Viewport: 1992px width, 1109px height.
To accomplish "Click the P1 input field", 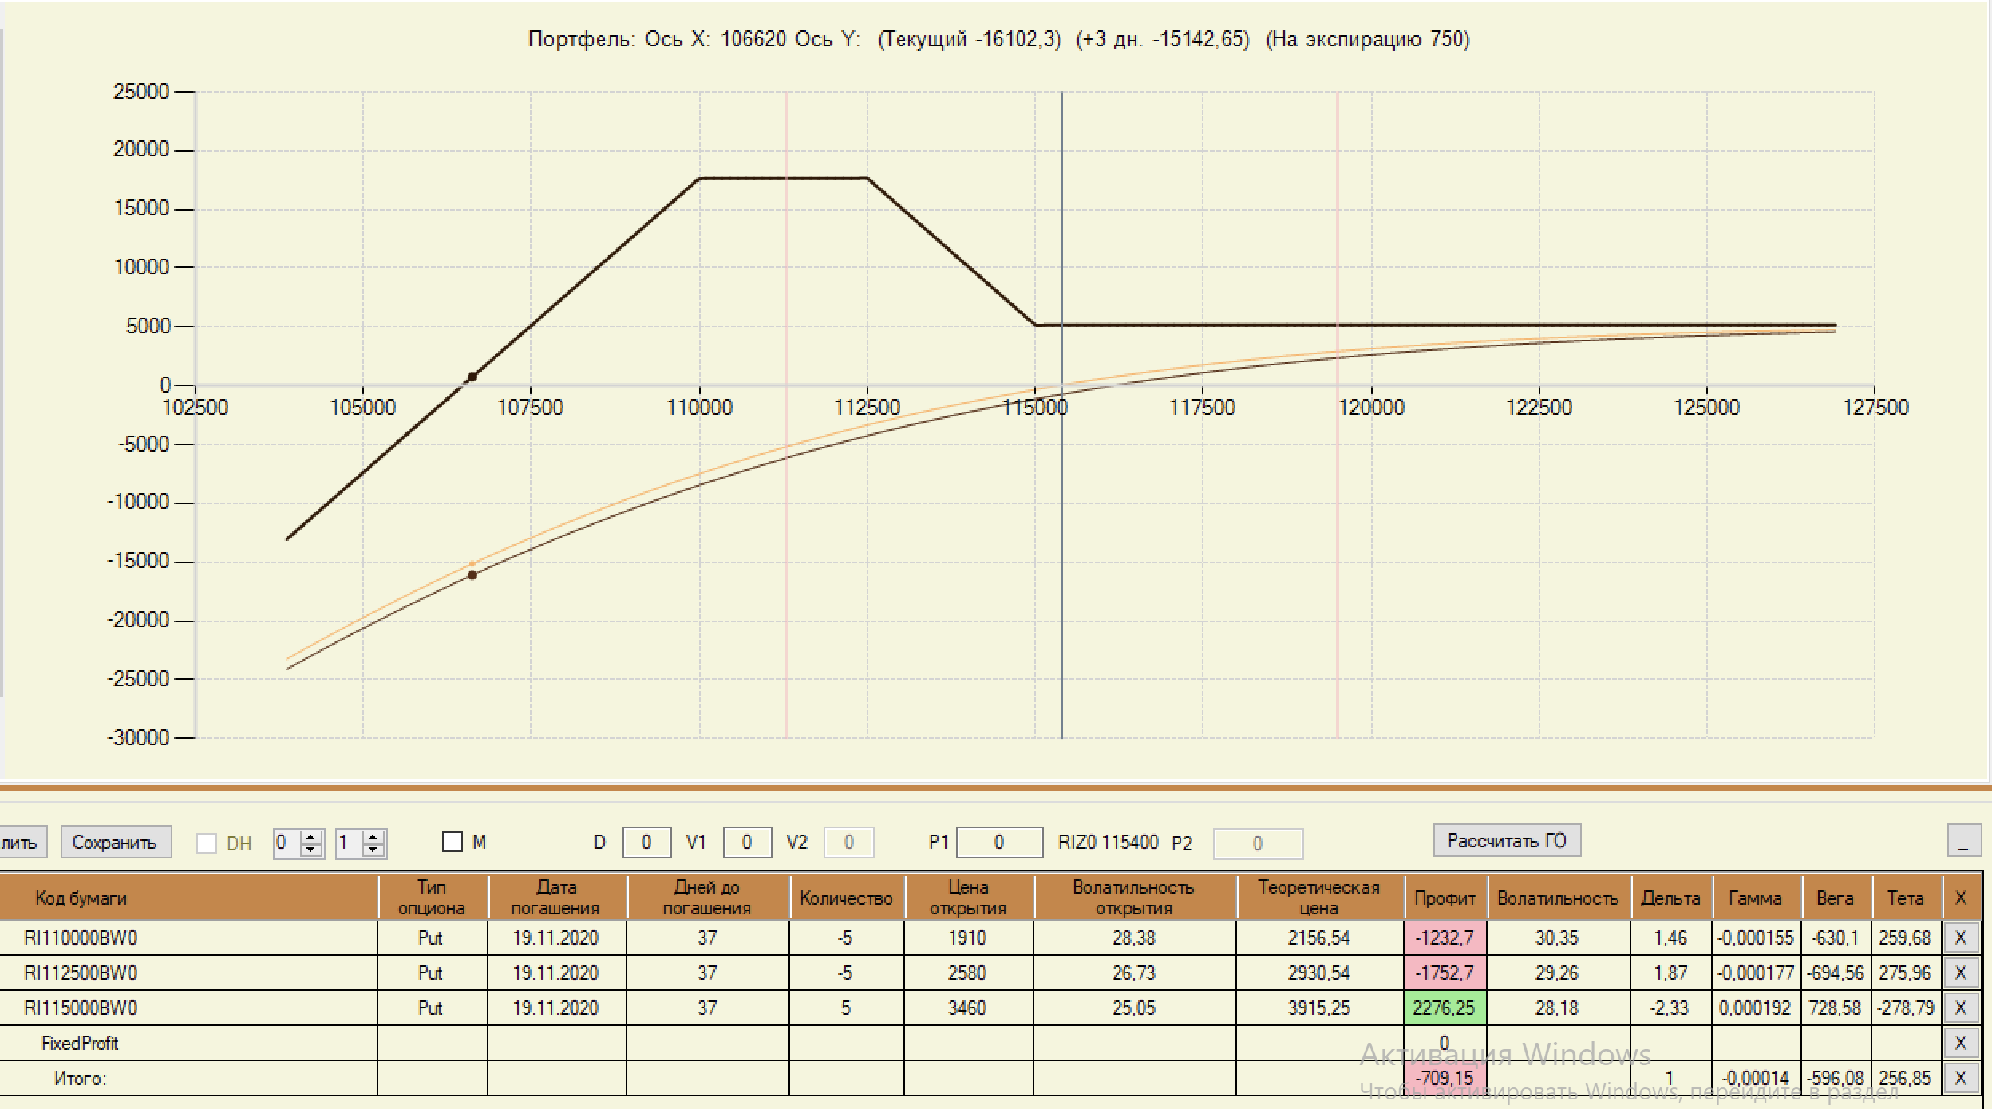I will point(998,843).
